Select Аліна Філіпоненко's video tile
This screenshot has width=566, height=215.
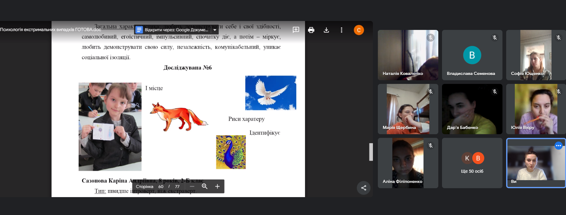click(408, 163)
